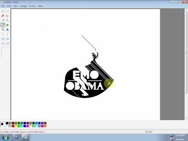
Task: Activate the Pick Color eyedropper tool
Action: coord(3,20)
